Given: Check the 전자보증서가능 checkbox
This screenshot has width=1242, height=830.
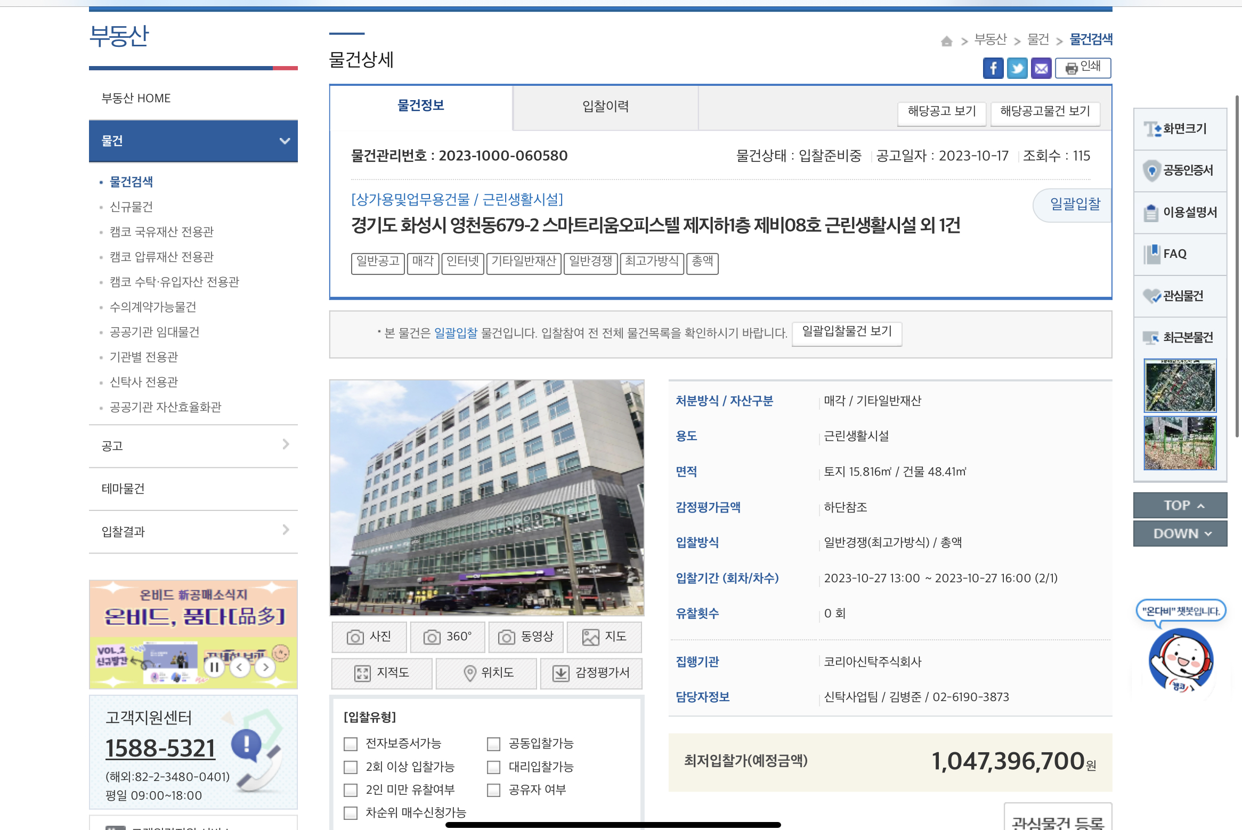Looking at the screenshot, I should (351, 744).
